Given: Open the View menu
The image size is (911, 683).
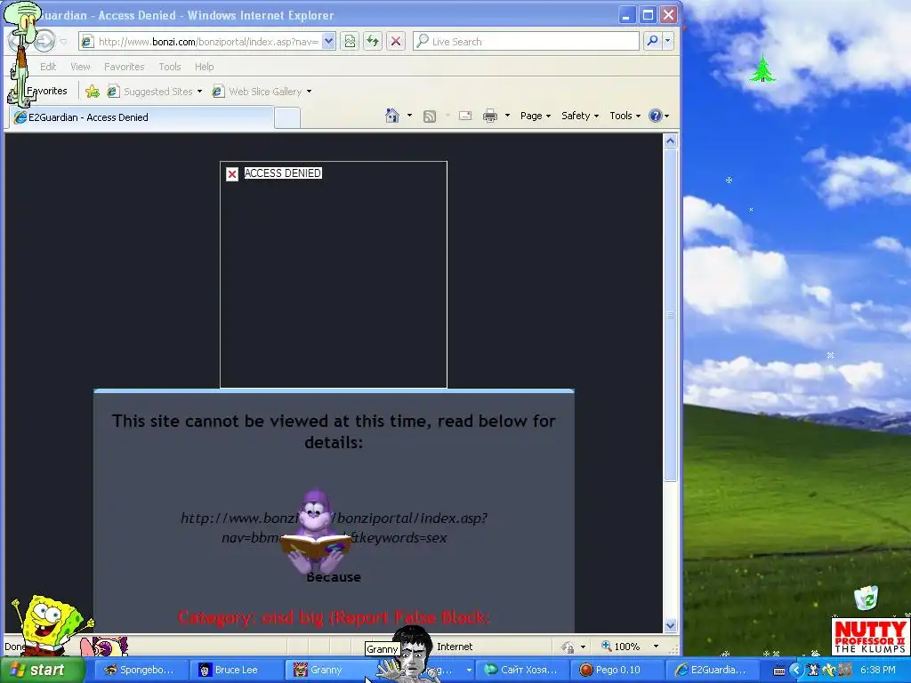Looking at the screenshot, I should 80,67.
